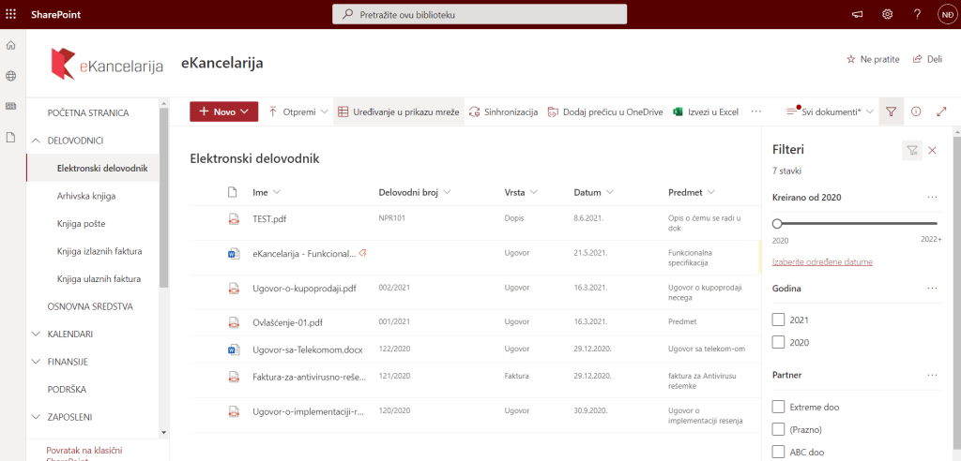
Task: Click the help question mark icon
Action: tap(917, 14)
